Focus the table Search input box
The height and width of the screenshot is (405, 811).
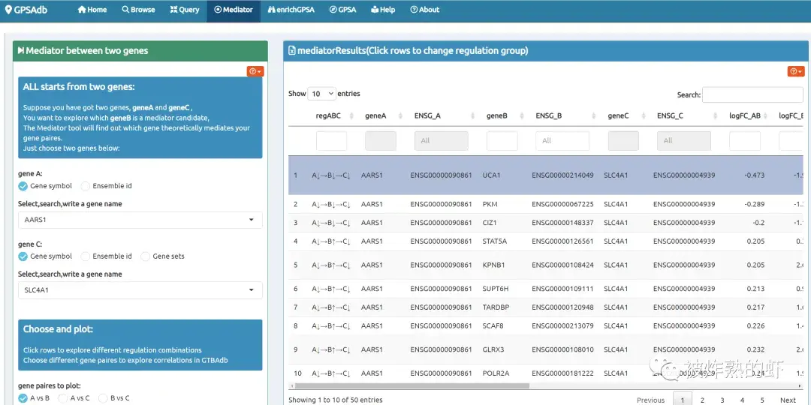coord(752,94)
